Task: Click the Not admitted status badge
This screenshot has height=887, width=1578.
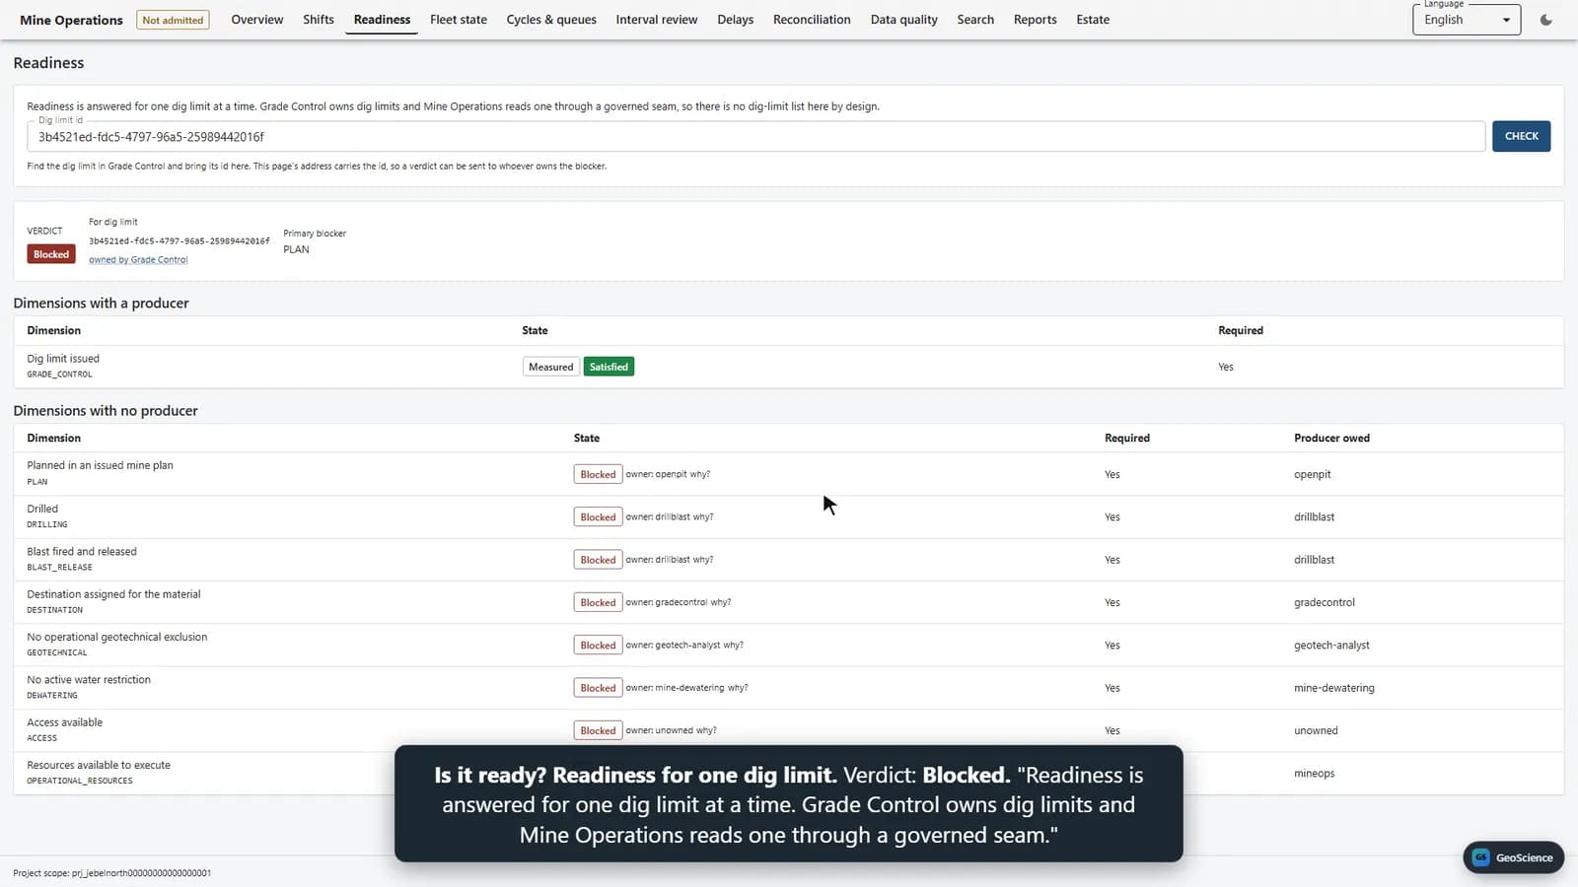Action: coord(173,20)
